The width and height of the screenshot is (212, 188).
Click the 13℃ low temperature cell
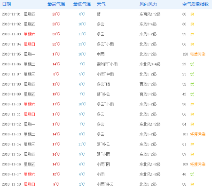click(x=82, y=44)
